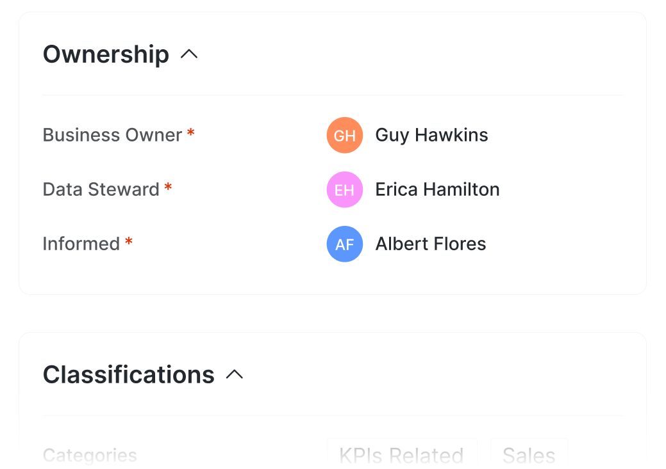
Task: Click Erica Hamilton's pink EH avatar
Action: [x=345, y=189]
